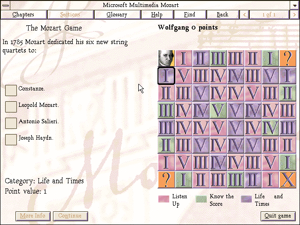Open the Find tool
Image resolution: width=300 pixels, height=225 pixels.
(190, 15)
